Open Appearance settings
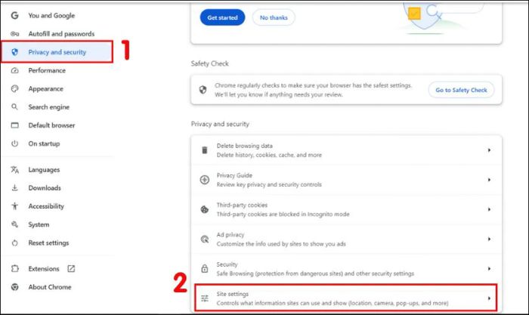Image resolution: width=529 pixels, height=315 pixels. pos(45,88)
